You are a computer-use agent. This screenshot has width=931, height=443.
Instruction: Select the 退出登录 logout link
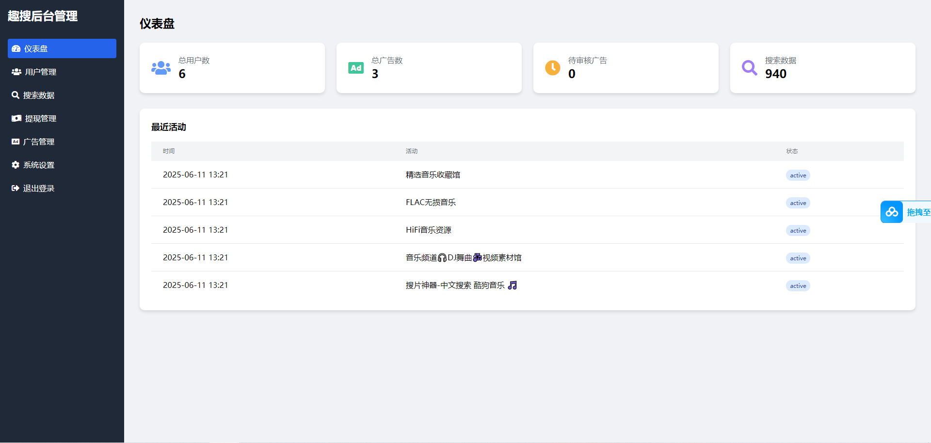(39, 188)
